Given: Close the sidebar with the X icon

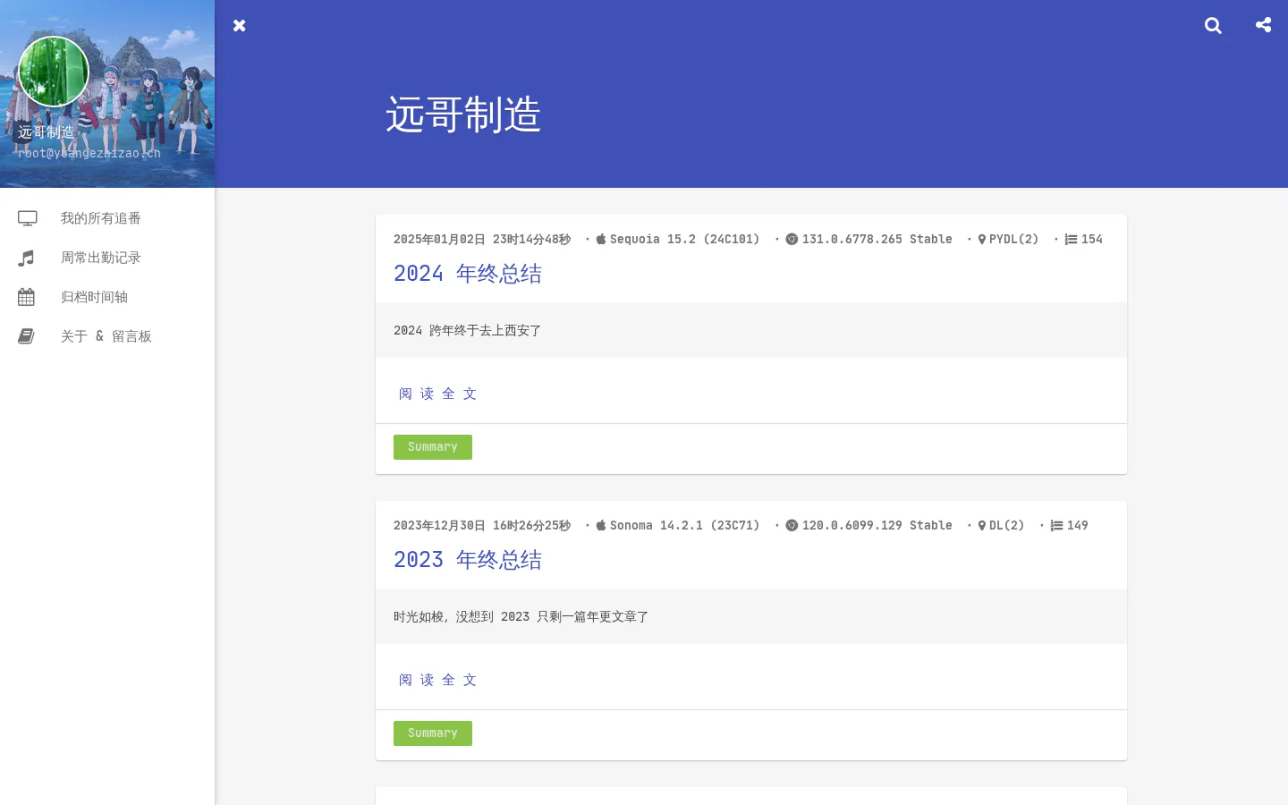Looking at the screenshot, I should 239,25.
